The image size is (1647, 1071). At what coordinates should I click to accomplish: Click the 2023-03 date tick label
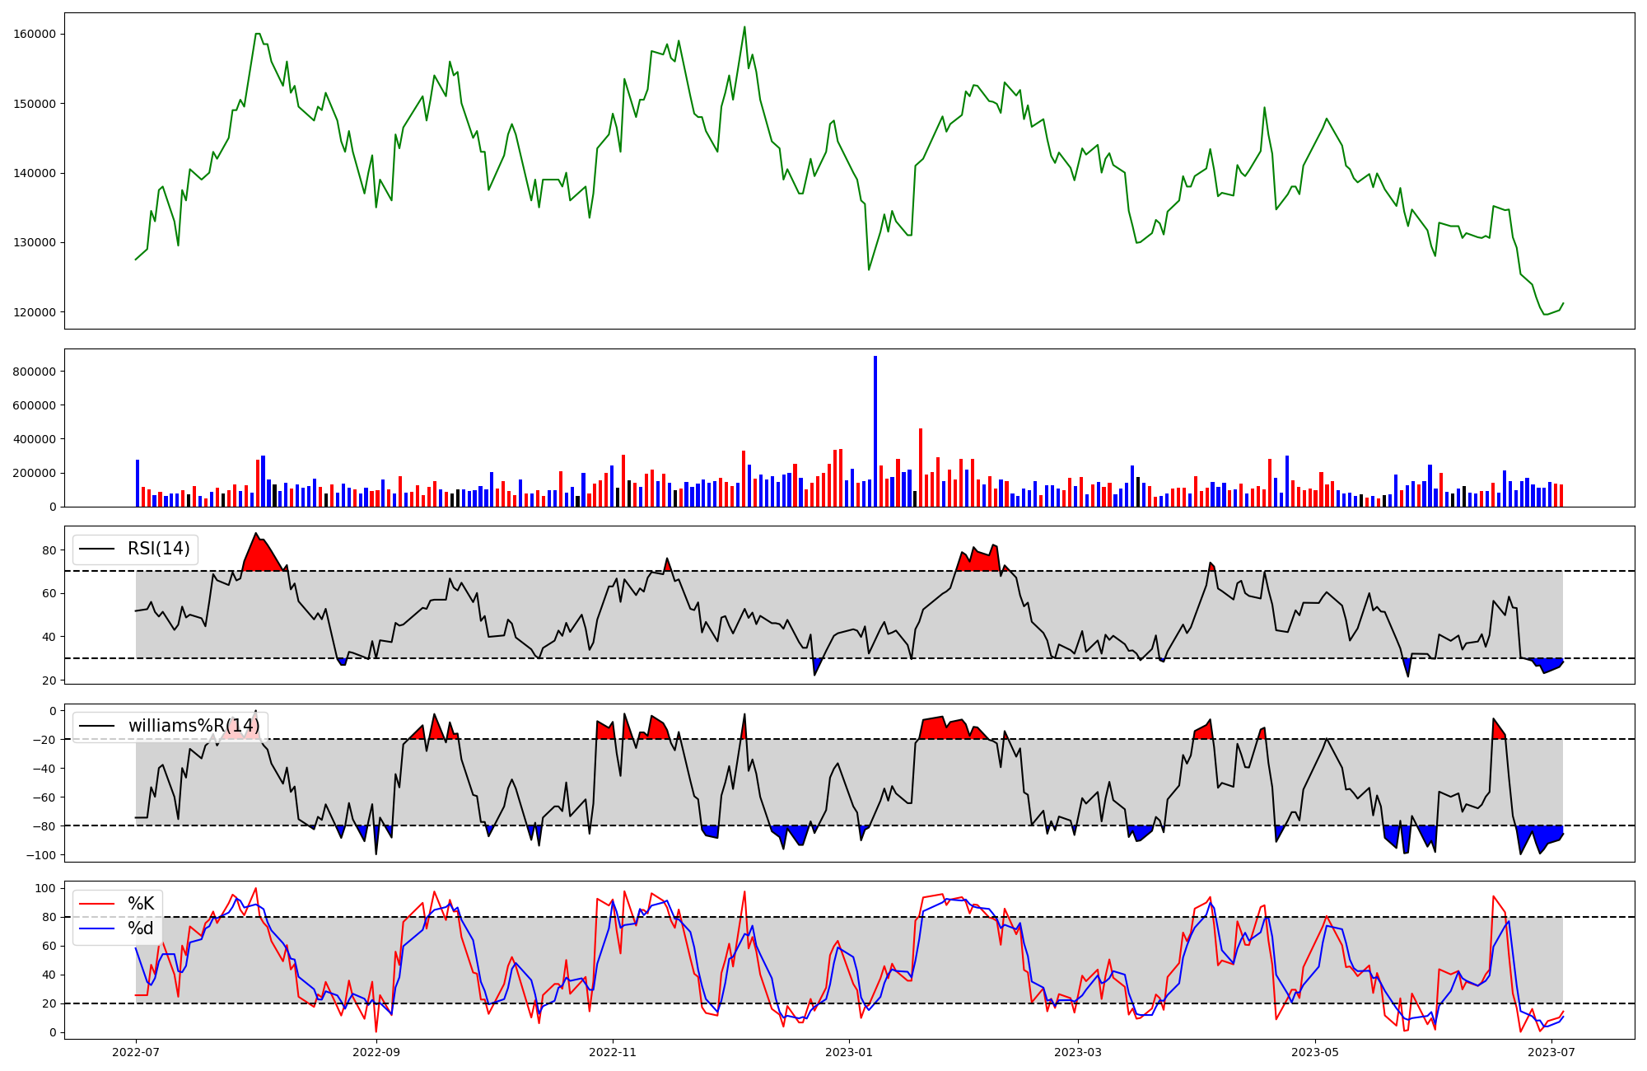[x=1078, y=1052]
